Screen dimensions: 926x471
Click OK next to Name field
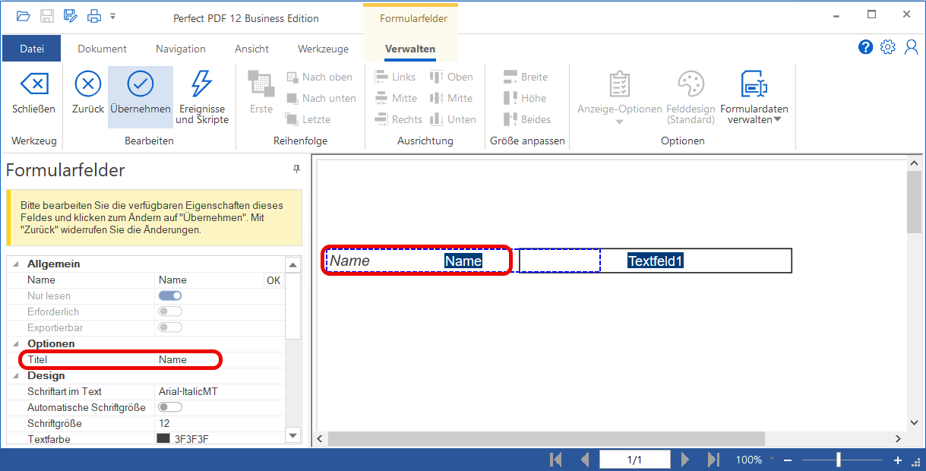273,280
